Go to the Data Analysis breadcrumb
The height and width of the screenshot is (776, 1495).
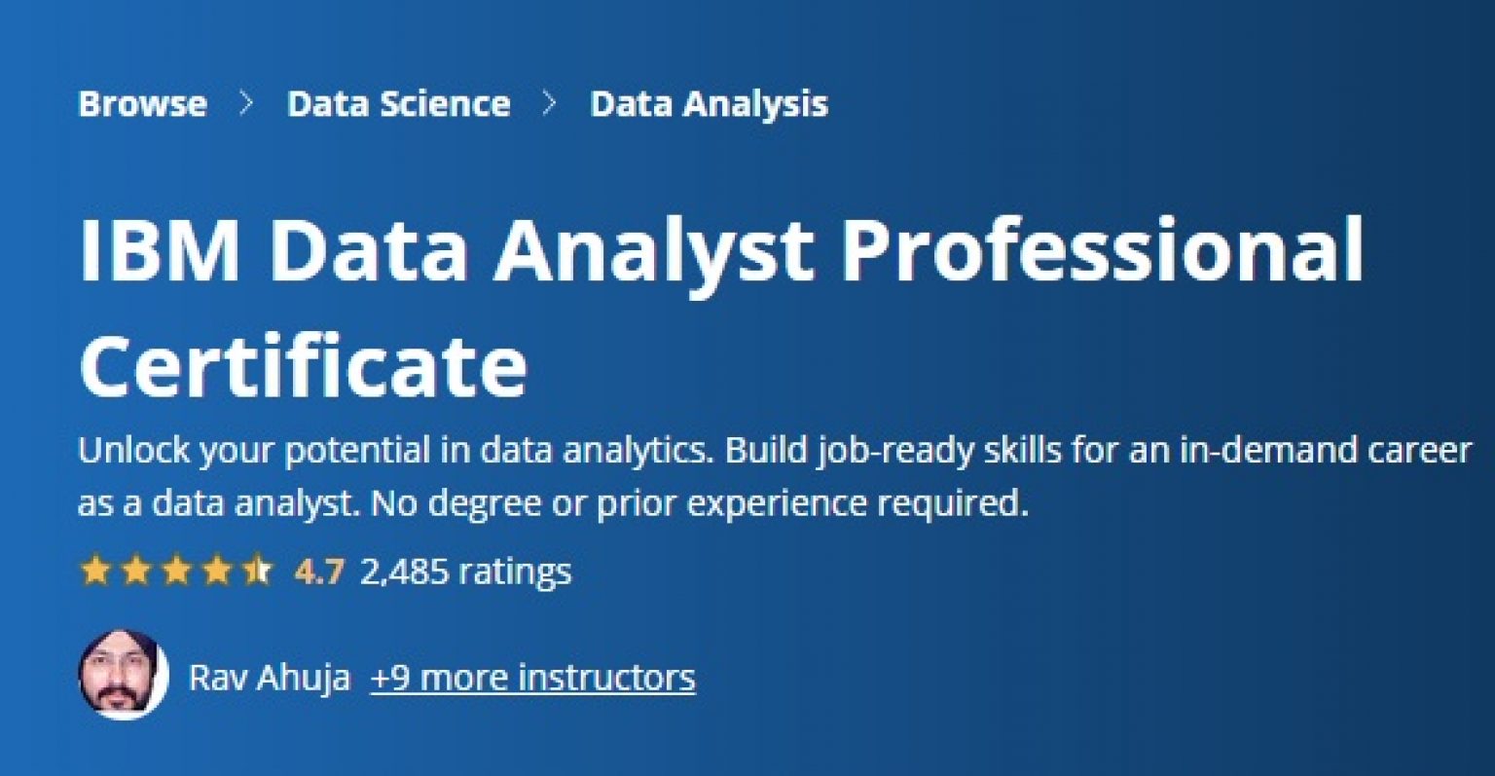pos(709,103)
